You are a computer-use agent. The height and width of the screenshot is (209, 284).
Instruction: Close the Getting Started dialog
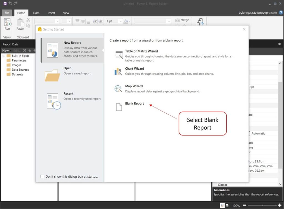click(244, 29)
